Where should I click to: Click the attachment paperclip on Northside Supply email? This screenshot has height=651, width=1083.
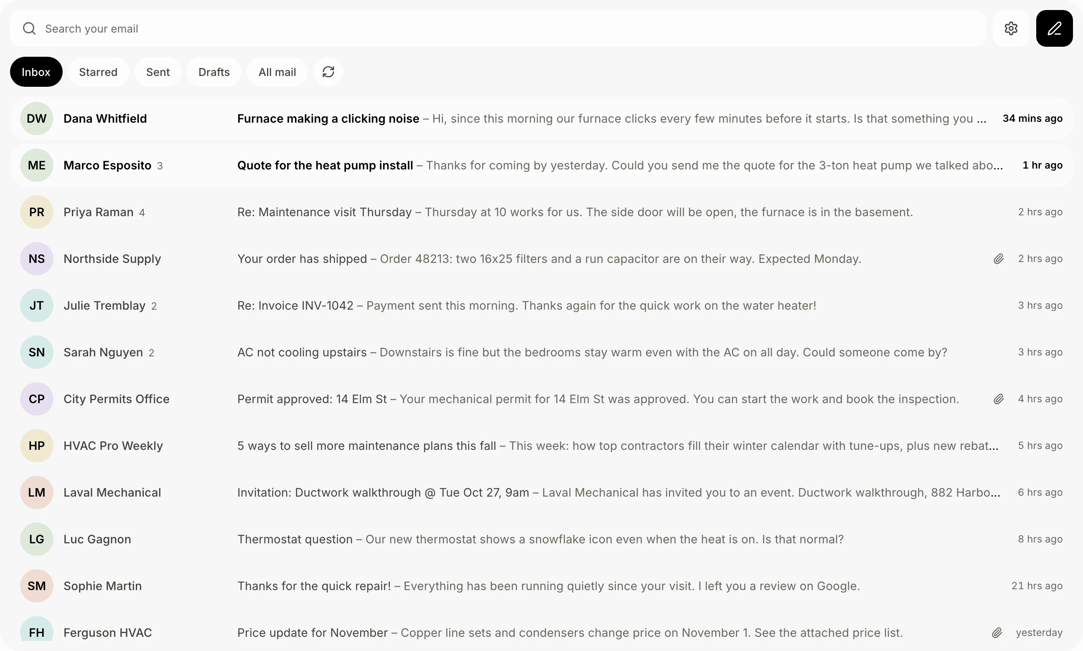[998, 259]
